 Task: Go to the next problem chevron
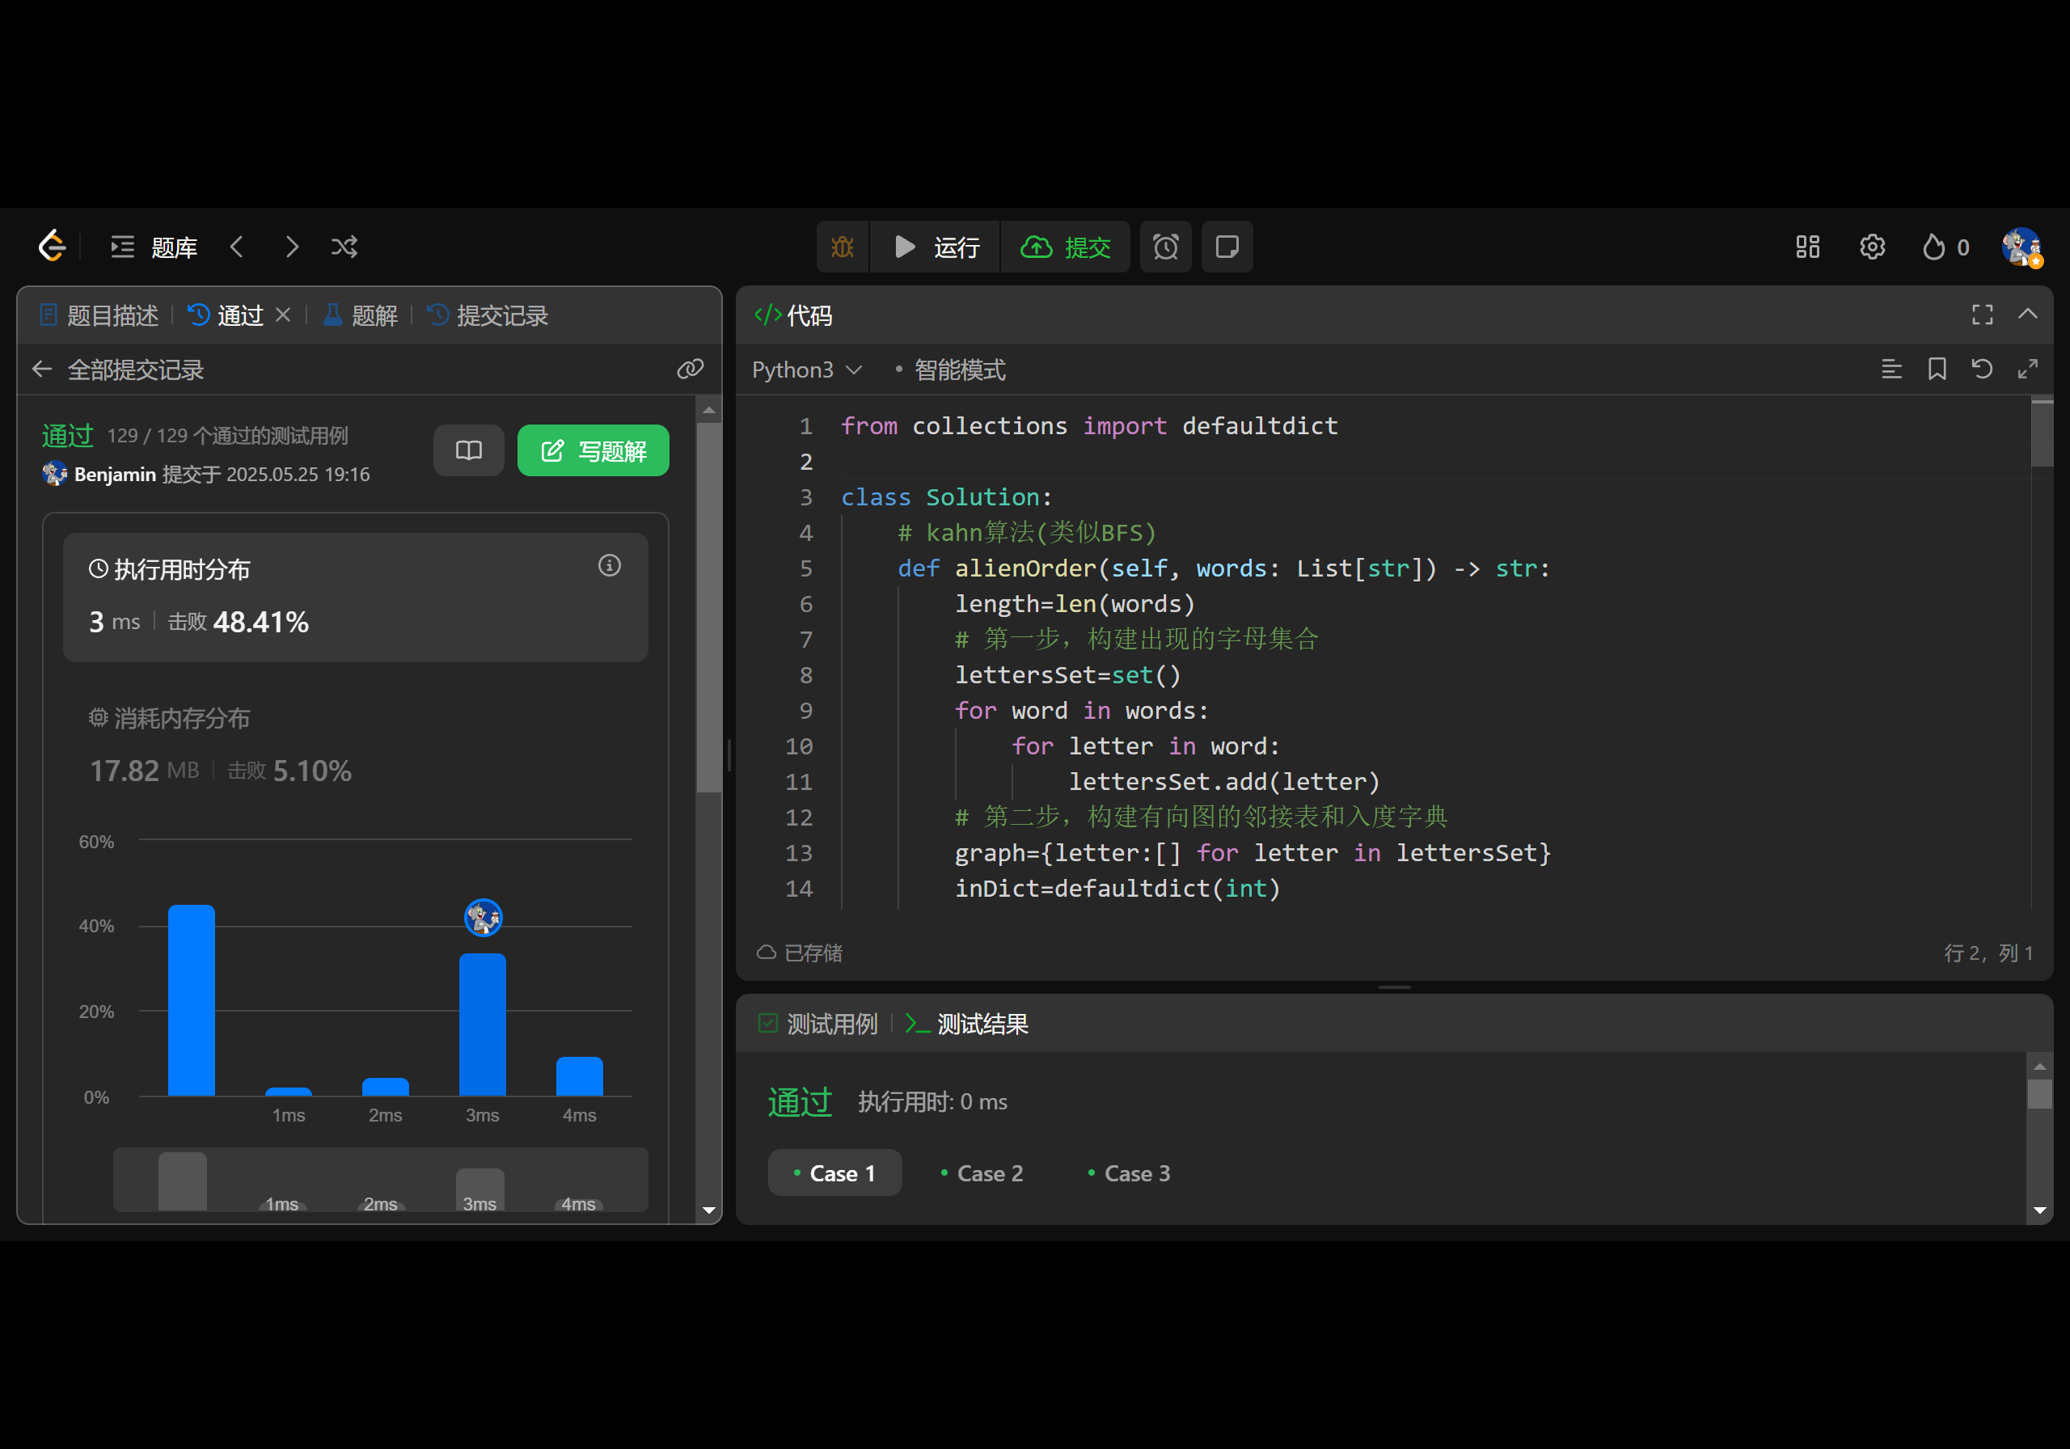291,247
